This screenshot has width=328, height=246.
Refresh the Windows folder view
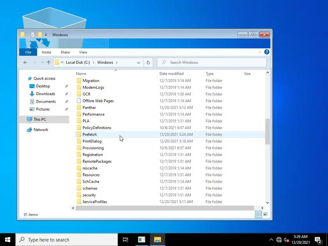tap(148, 62)
